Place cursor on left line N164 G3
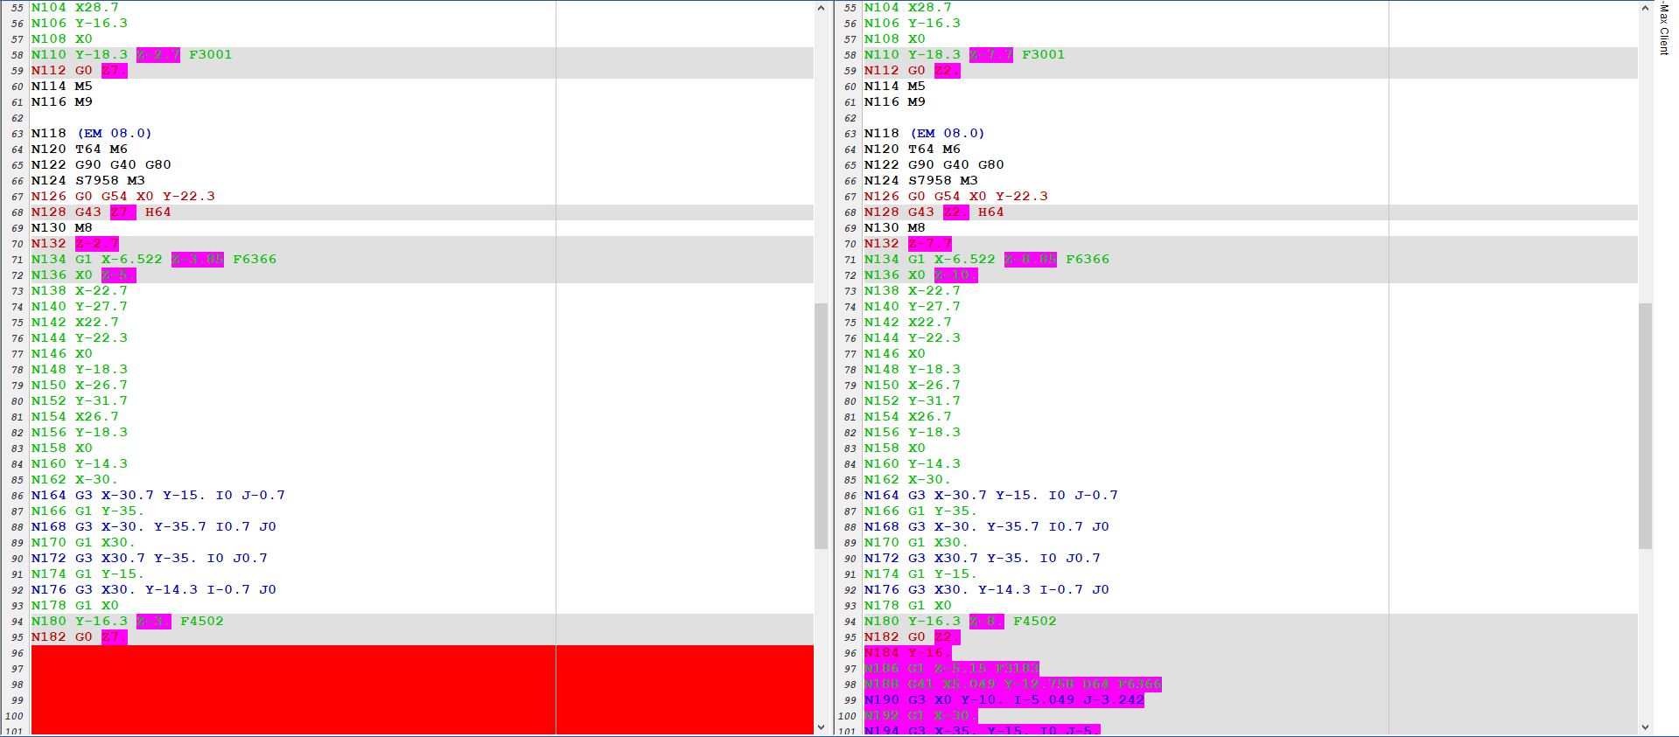Screen dimensions: 1679x737 click(157, 496)
